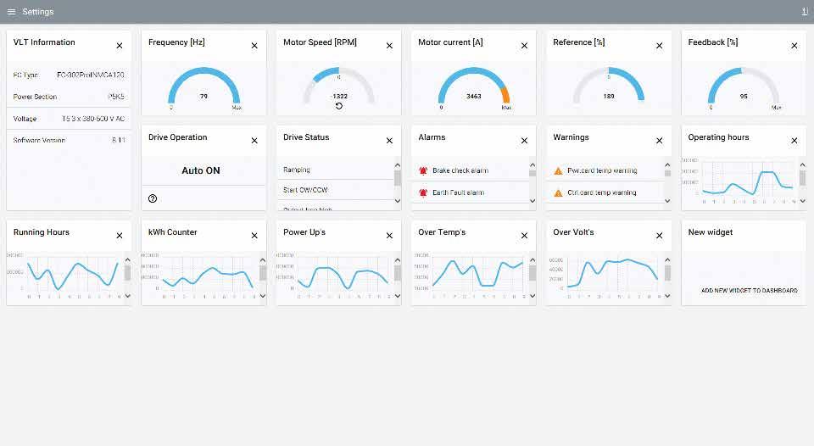Select the Ctrl.card temp warning entry
The image size is (814, 446).
[x=605, y=192]
